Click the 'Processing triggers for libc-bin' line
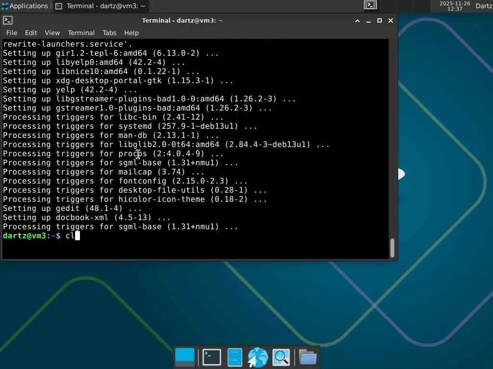The height and width of the screenshot is (369, 493). coord(113,117)
